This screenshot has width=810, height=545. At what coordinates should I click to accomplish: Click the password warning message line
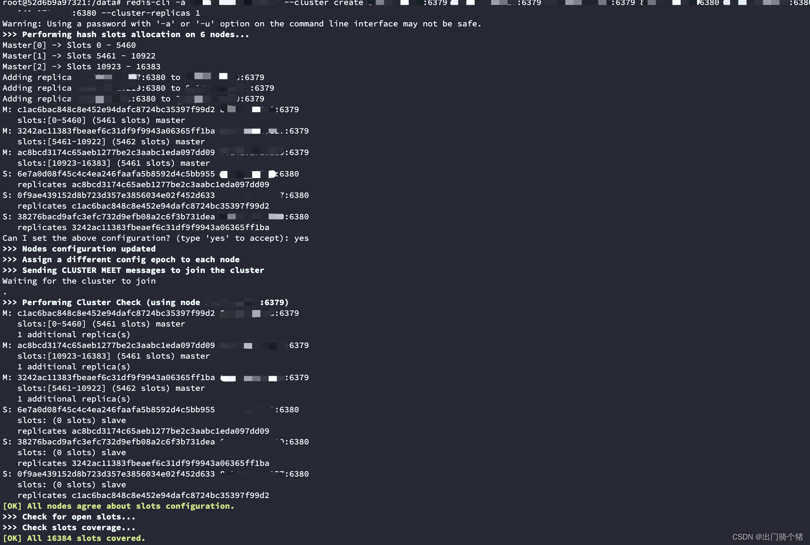click(x=241, y=24)
